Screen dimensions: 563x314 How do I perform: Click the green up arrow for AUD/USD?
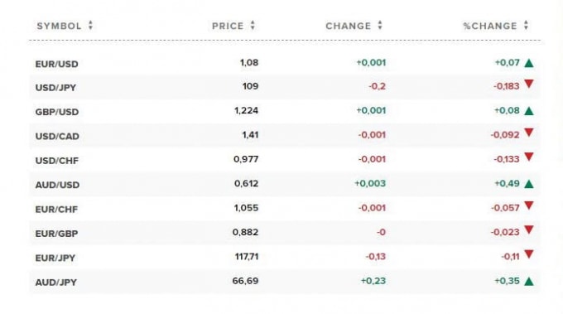[529, 184]
